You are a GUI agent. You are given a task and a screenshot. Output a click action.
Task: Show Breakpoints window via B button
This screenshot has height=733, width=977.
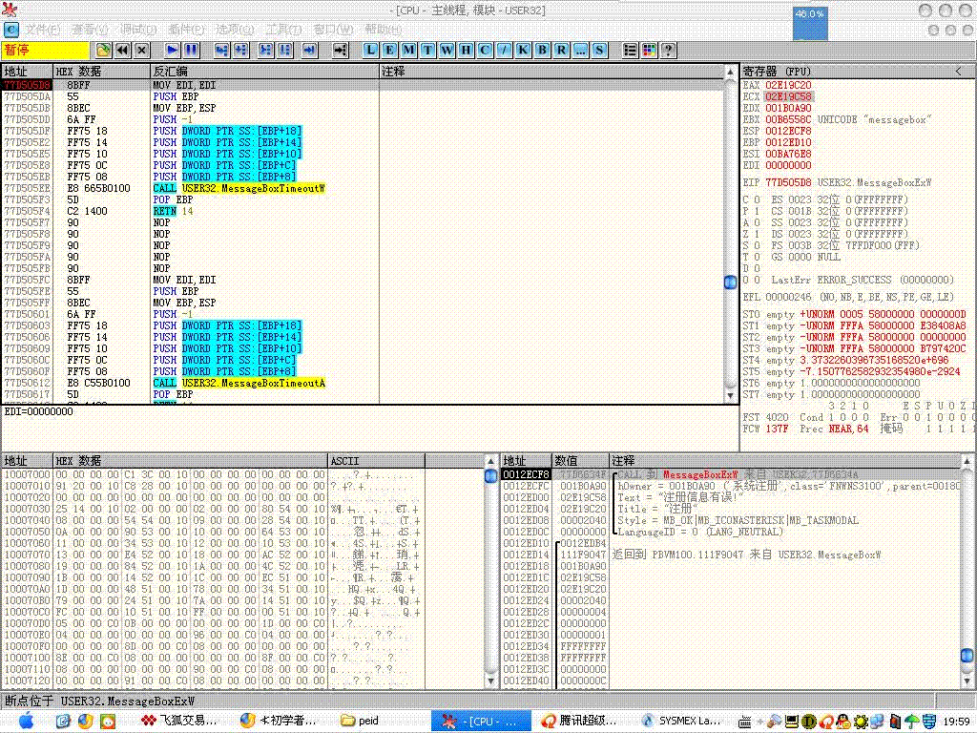542,50
